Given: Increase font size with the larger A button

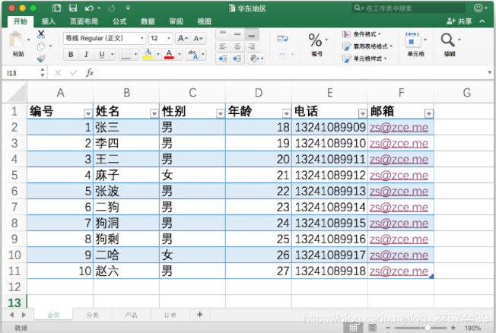Looking at the screenshot, I should pyautogui.click(x=183, y=39).
